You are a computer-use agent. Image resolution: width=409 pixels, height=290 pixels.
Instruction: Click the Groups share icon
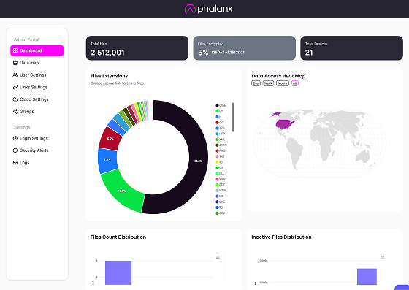coord(15,112)
